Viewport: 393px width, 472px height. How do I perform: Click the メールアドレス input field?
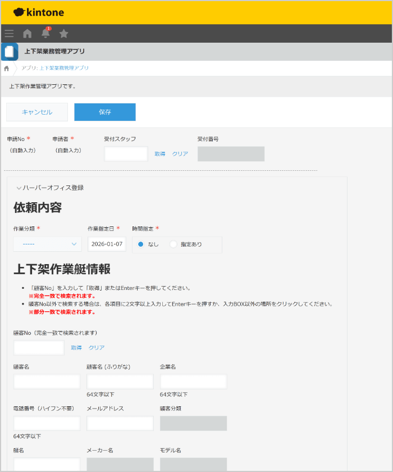point(120,423)
